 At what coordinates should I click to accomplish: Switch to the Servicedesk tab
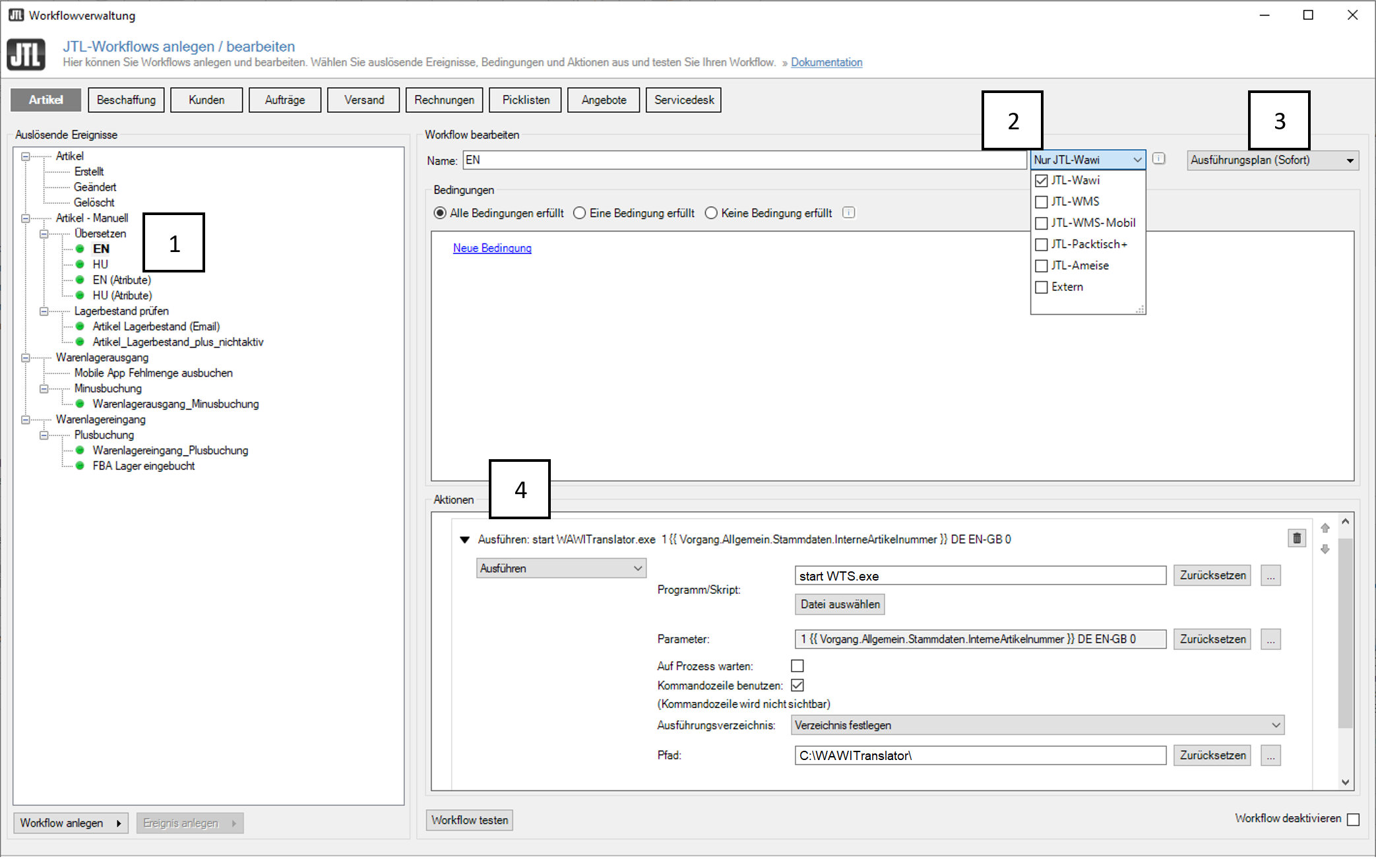[683, 100]
